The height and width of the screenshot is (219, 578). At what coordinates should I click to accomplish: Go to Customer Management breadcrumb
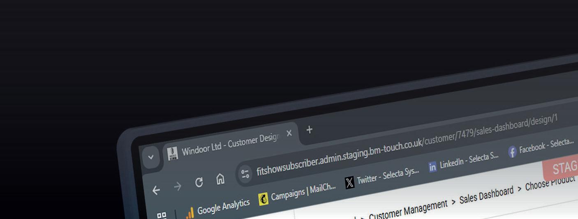click(x=408, y=210)
